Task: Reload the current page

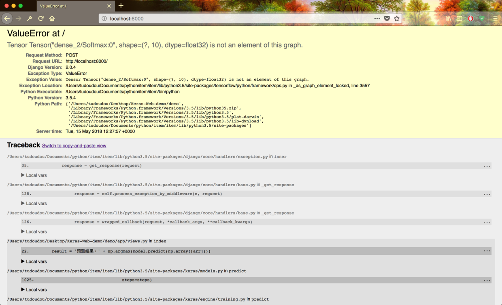Action: click(41, 19)
